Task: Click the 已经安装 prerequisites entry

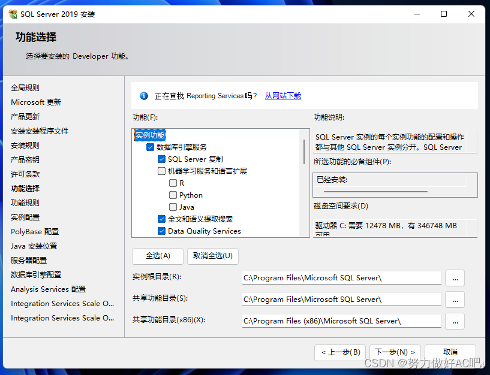Action: coord(332,180)
